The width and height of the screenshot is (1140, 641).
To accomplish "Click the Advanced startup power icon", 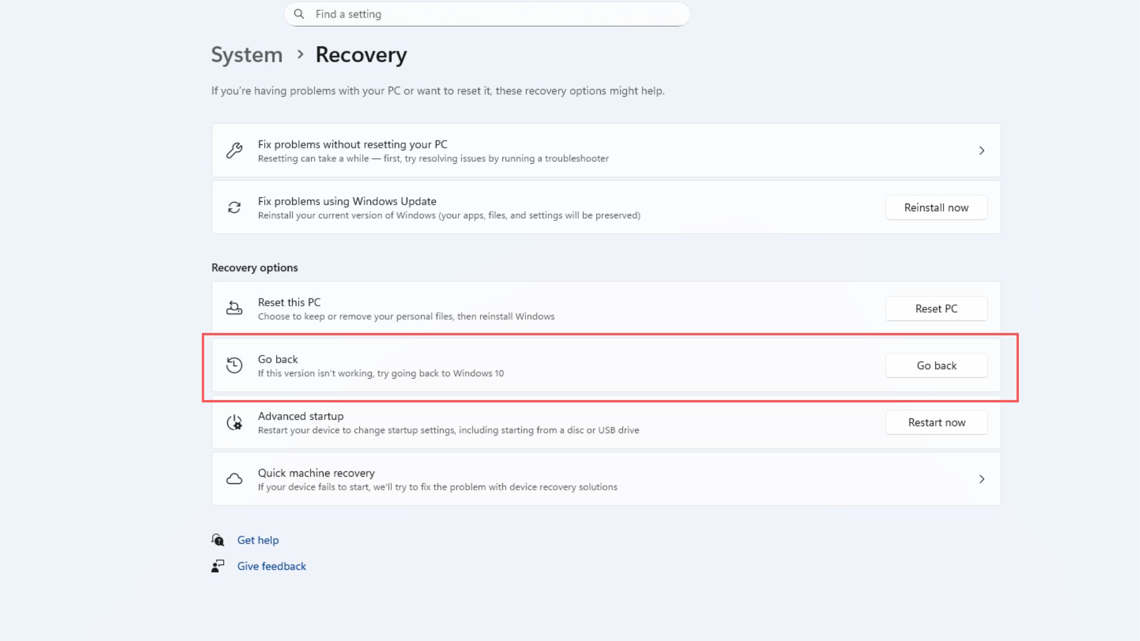I will 235,422.
